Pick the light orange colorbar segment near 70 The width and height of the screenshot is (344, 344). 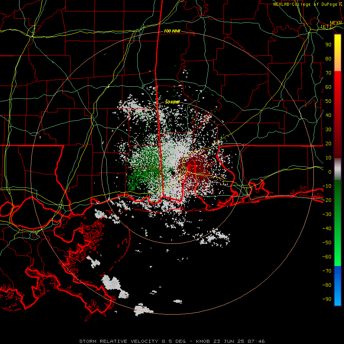click(x=338, y=67)
